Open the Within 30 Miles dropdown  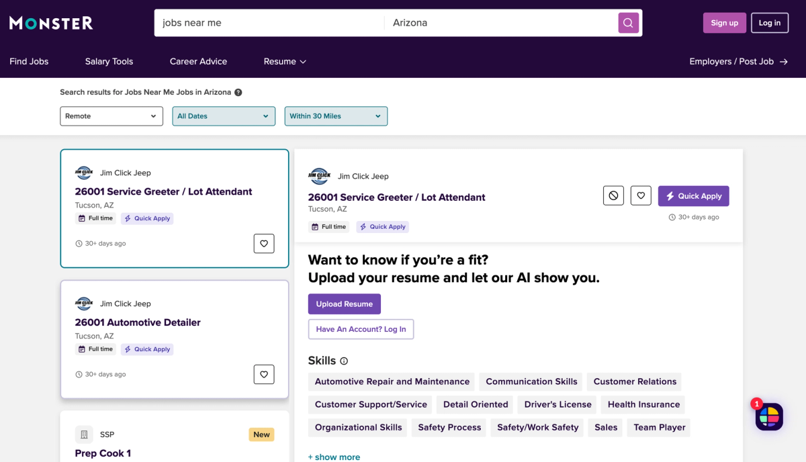(x=336, y=116)
